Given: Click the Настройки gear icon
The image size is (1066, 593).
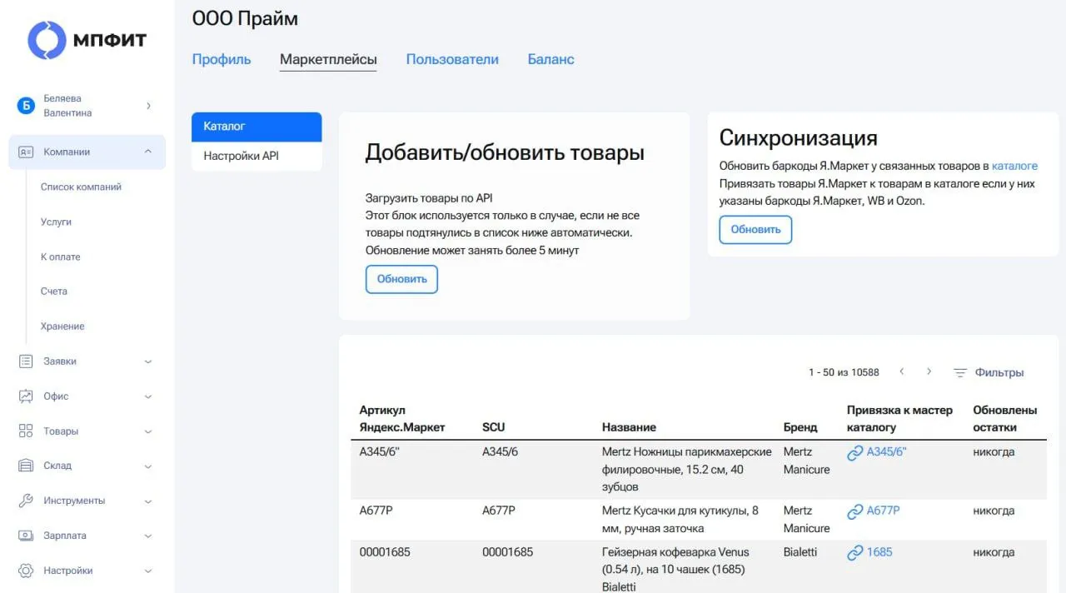Looking at the screenshot, I should (26, 571).
